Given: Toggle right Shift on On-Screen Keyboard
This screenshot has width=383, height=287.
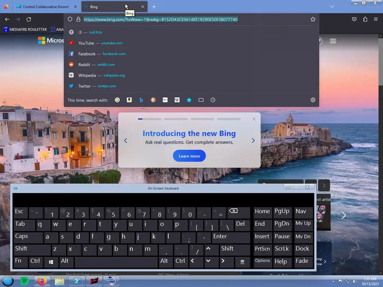Looking at the screenshot, I should (x=235, y=250).
